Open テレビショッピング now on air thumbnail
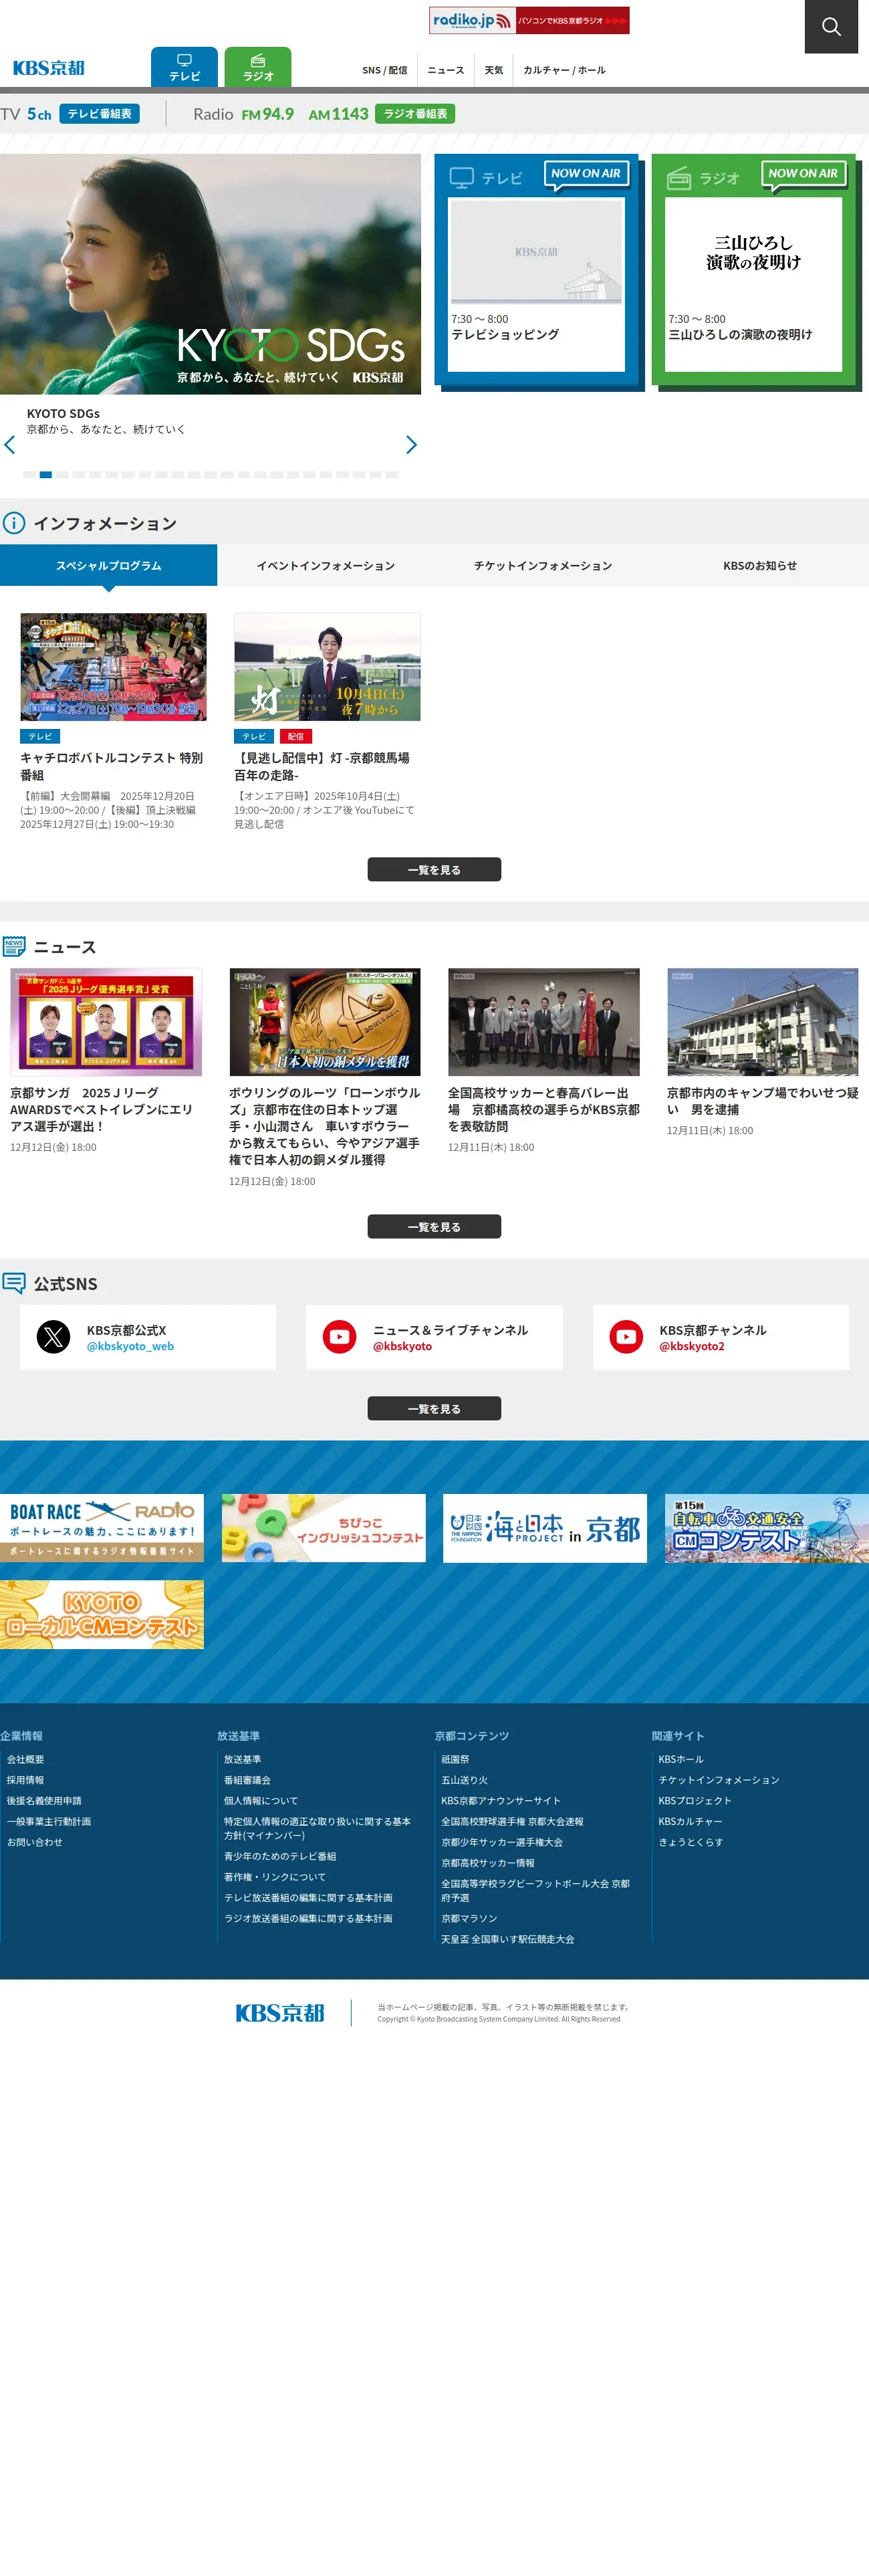 tap(536, 251)
